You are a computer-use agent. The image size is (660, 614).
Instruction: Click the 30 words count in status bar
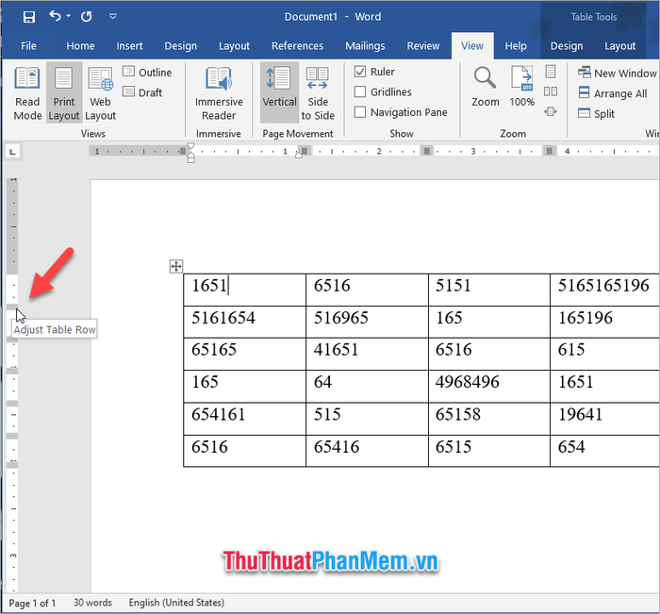[x=92, y=603]
